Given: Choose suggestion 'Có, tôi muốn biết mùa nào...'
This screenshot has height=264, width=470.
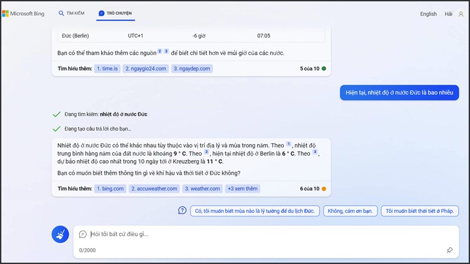Looking at the screenshot, I should pos(255,211).
